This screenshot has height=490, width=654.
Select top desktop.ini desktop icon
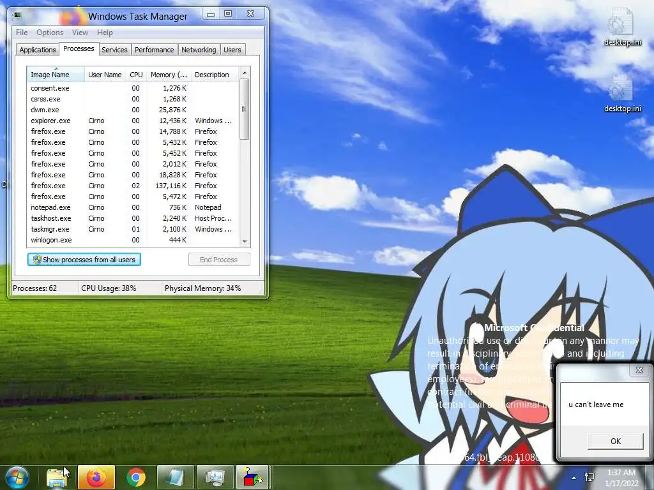click(623, 27)
